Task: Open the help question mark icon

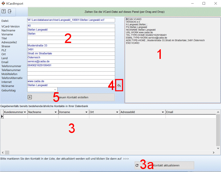Action: (x=4, y=11)
